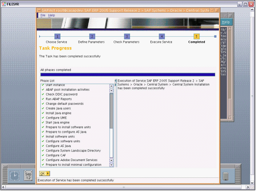Image resolution: width=256 pixels, height=191 pixels.
Task: Select Configure System Landscape Directory phase
Action: [x=73, y=151]
